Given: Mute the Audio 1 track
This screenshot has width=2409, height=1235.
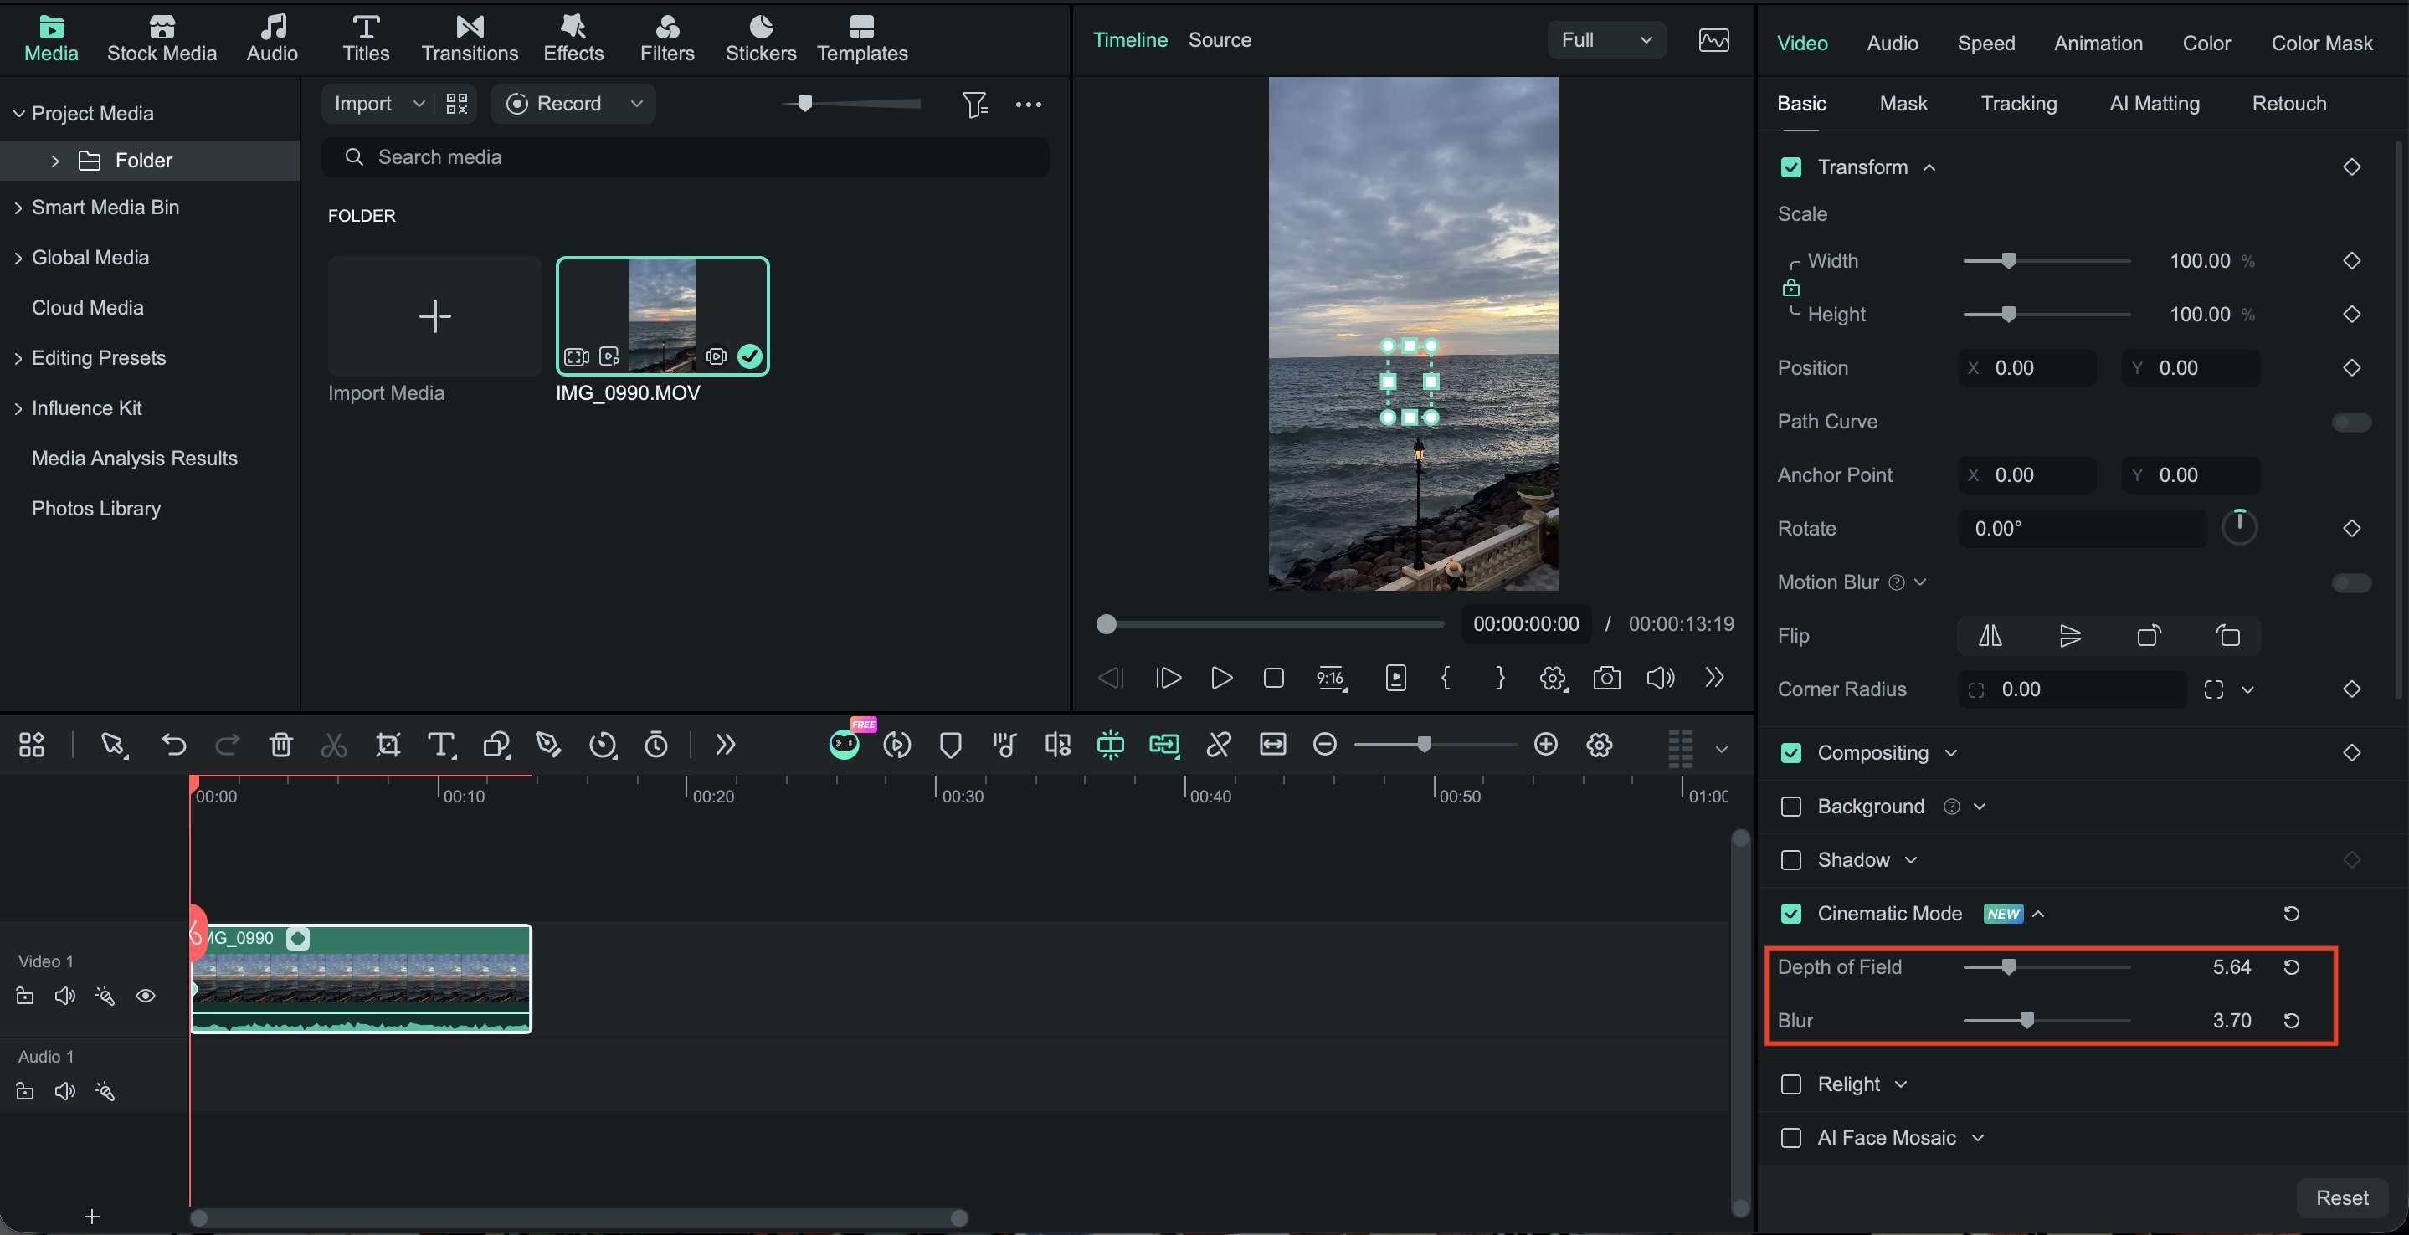Looking at the screenshot, I should pyautogui.click(x=64, y=1090).
